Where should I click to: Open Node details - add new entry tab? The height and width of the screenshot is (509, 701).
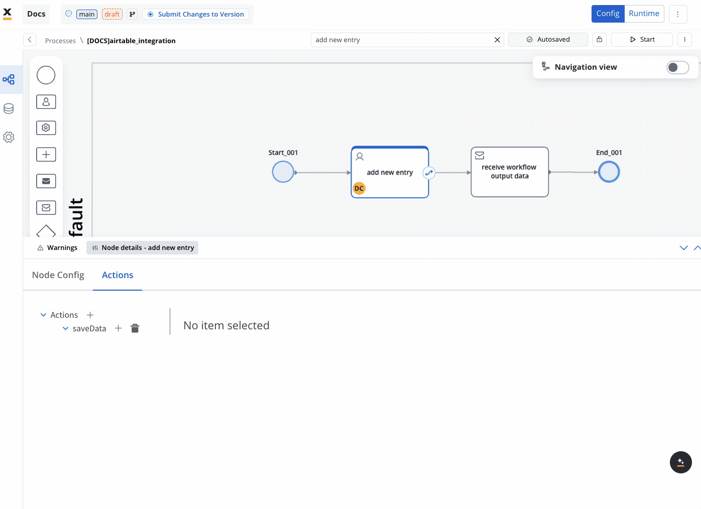pyautogui.click(x=143, y=248)
